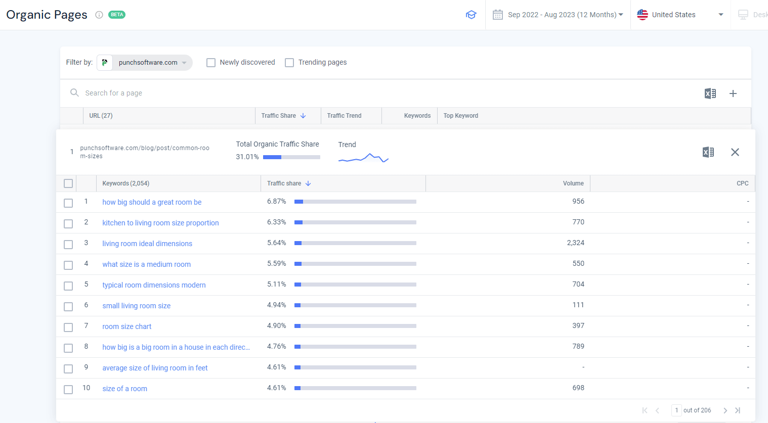Image resolution: width=768 pixels, height=423 pixels.
Task: Click the Search for a page field
Action: (x=379, y=93)
